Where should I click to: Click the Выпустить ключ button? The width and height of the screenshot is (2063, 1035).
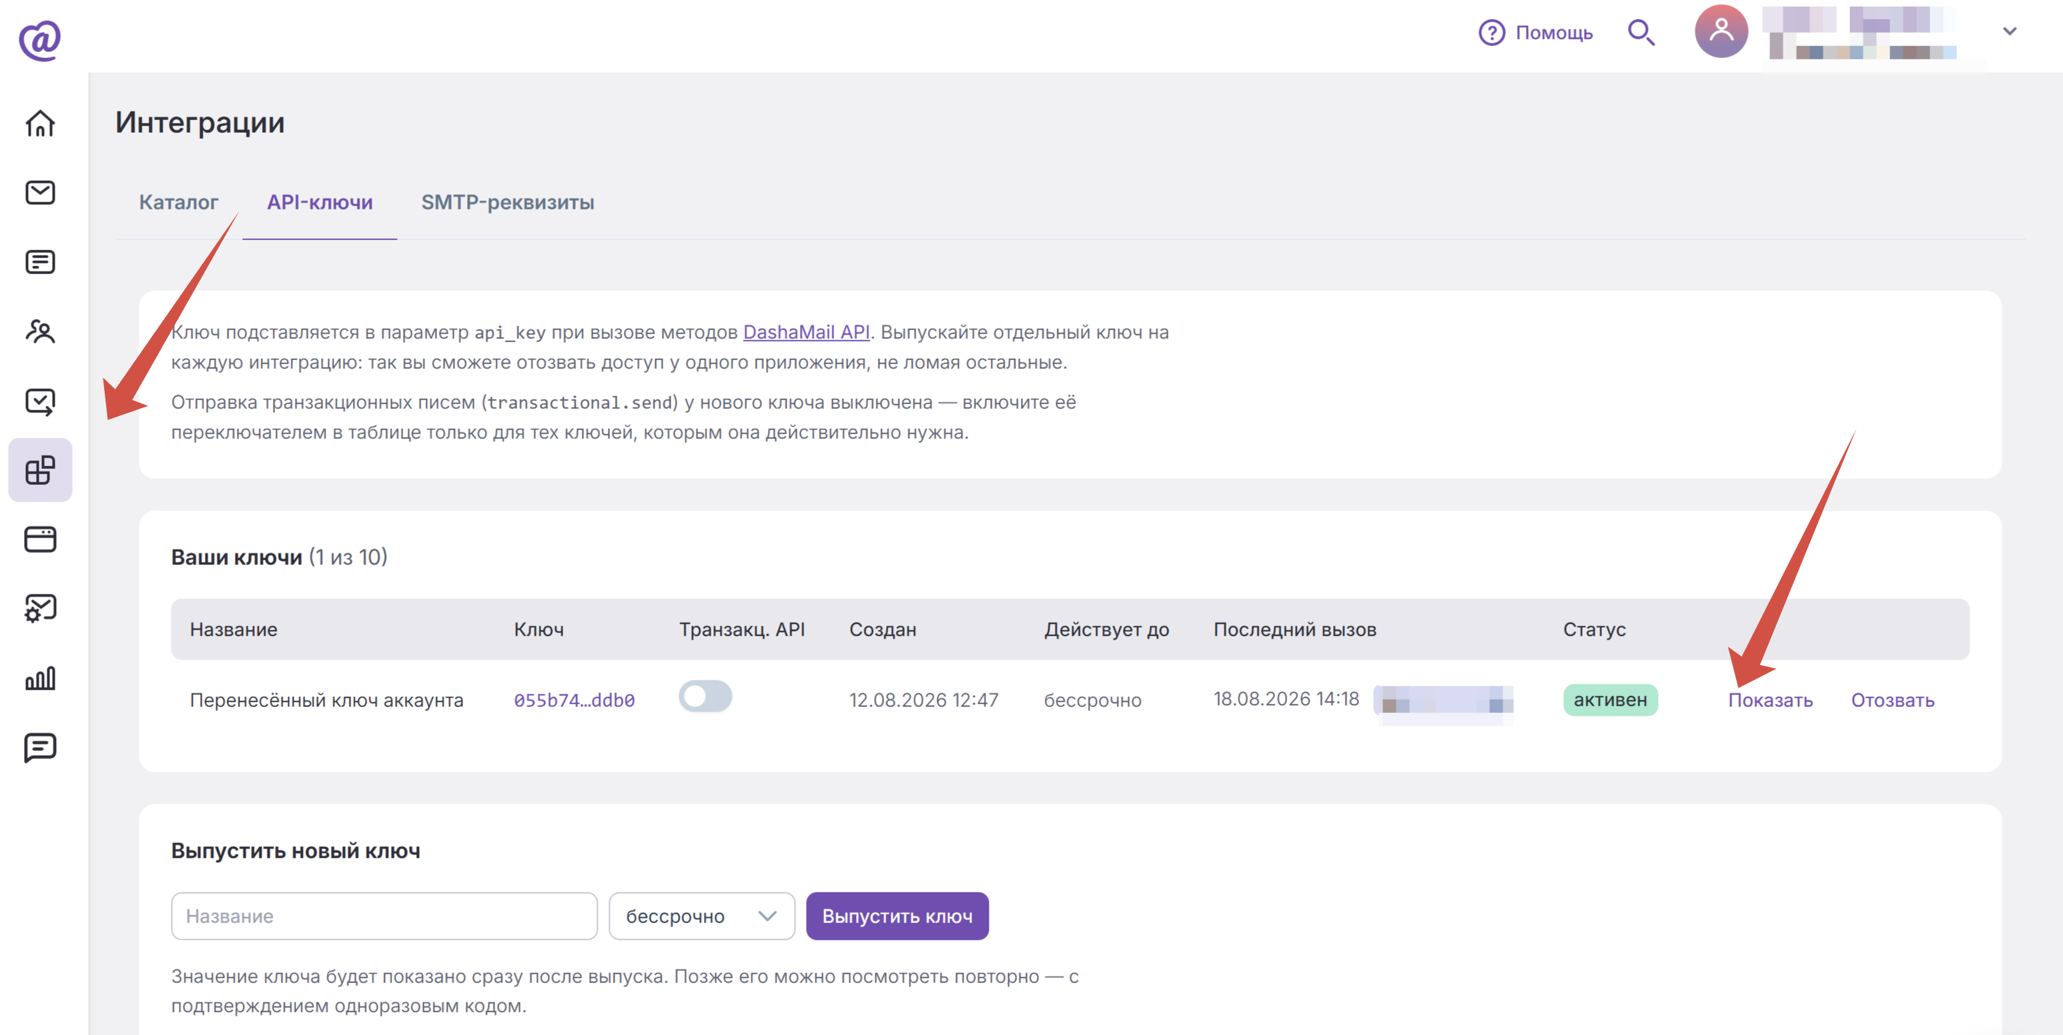coord(897,916)
